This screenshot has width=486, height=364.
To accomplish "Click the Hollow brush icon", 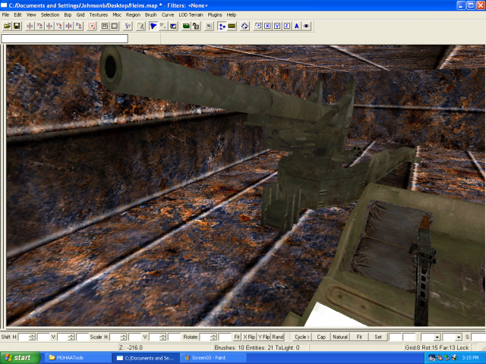I will 115,26.
